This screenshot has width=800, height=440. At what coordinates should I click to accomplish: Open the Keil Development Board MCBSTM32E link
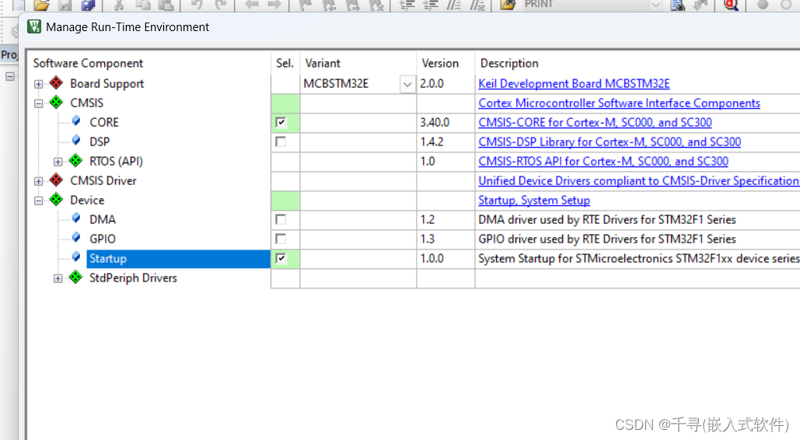pos(574,84)
